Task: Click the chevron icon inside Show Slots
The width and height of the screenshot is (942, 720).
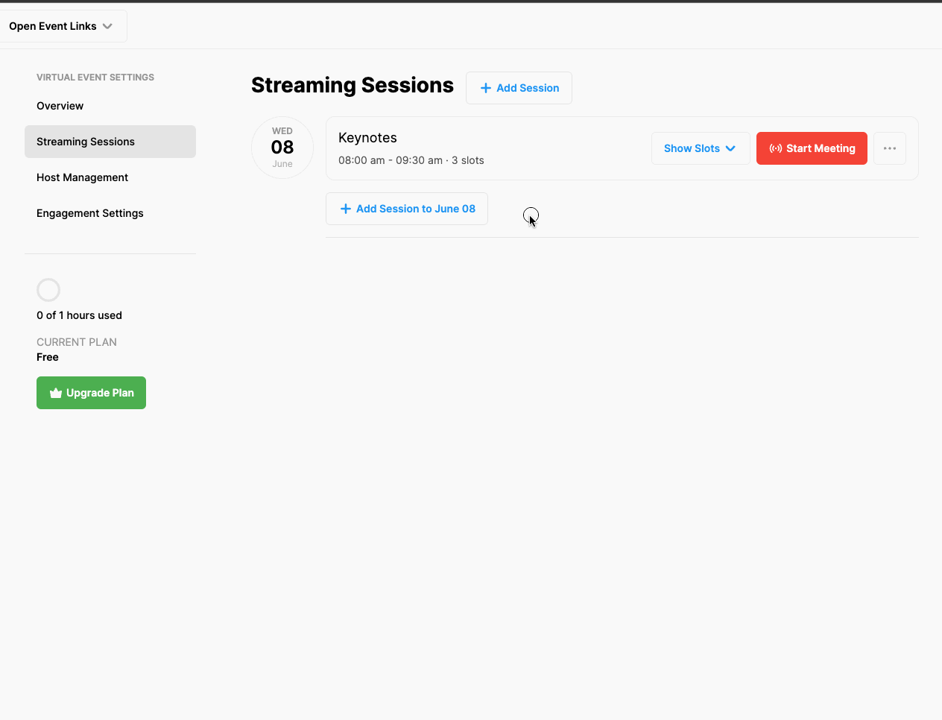Action: [731, 148]
